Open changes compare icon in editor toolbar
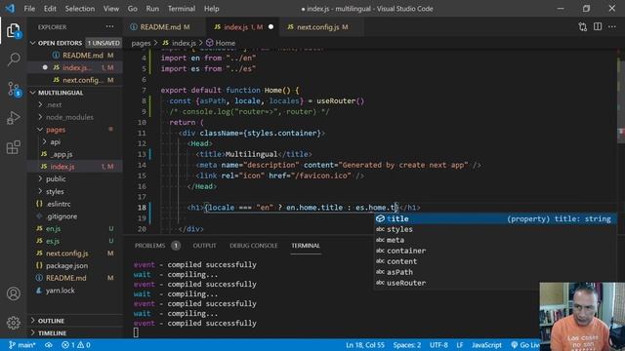The image size is (625, 351). [x=582, y=26]
